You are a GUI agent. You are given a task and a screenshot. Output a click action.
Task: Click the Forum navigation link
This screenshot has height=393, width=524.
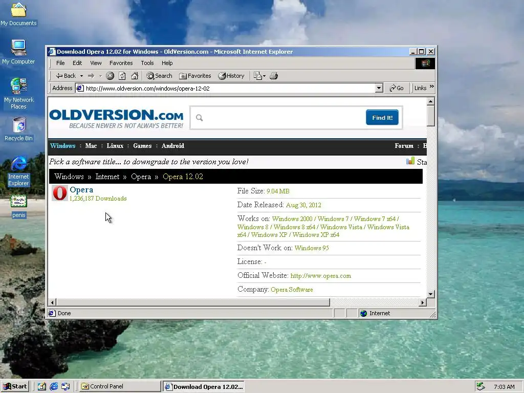click(404, 146)
